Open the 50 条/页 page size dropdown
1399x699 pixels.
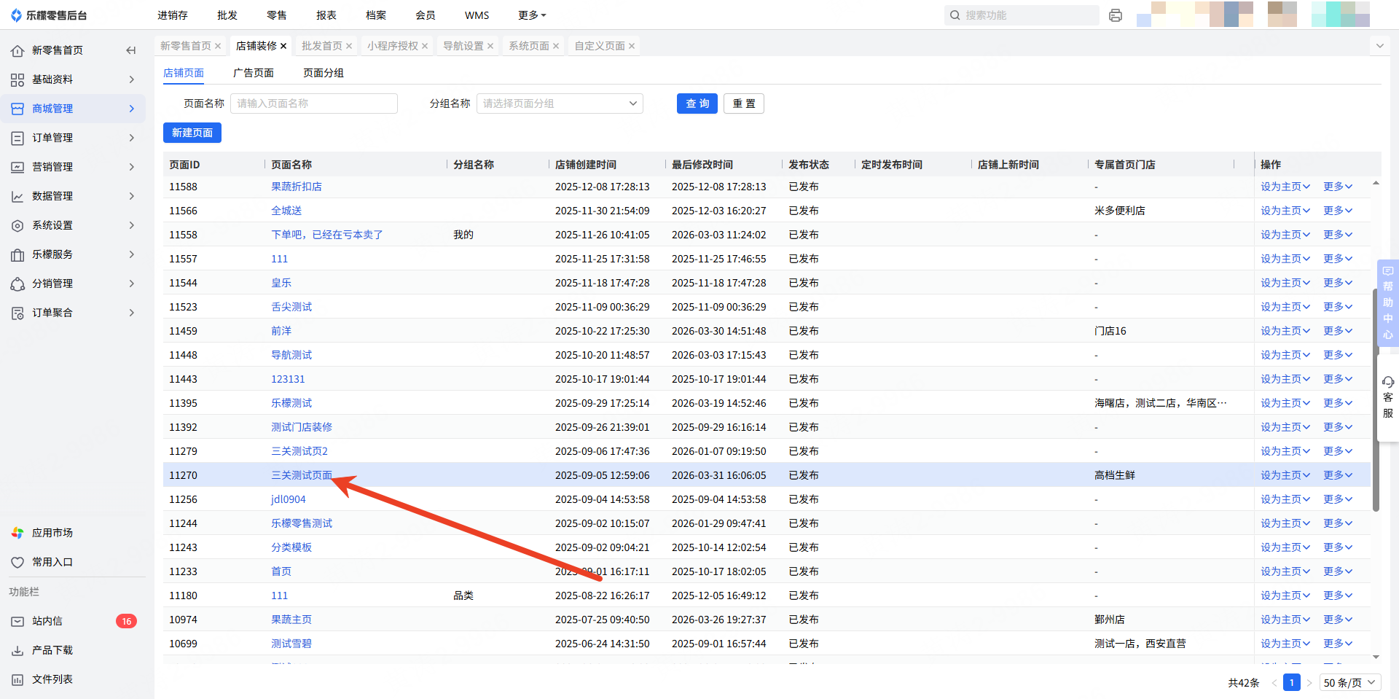point(1350,682)
